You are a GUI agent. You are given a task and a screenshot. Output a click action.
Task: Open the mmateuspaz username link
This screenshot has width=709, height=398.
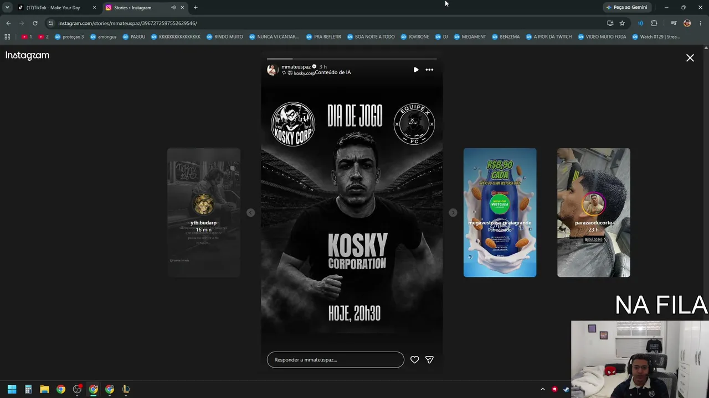click(x=296, y=67)
